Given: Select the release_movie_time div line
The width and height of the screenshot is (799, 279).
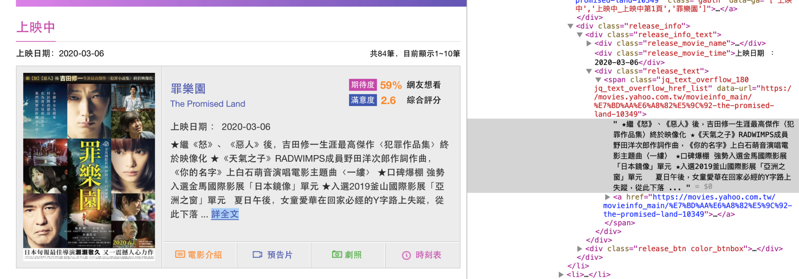Looking at the screenshot, I should 685,58.
